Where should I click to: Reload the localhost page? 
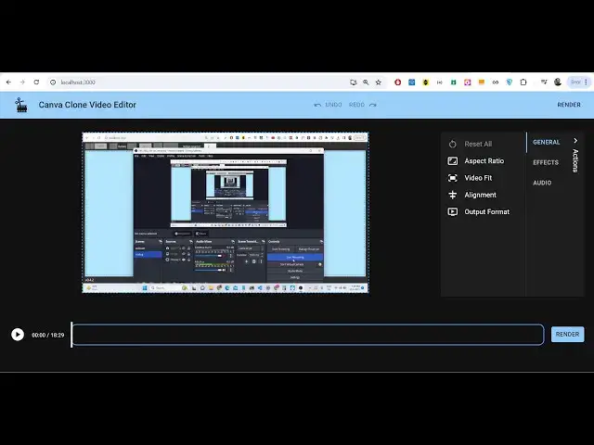[x=36, y=83]
